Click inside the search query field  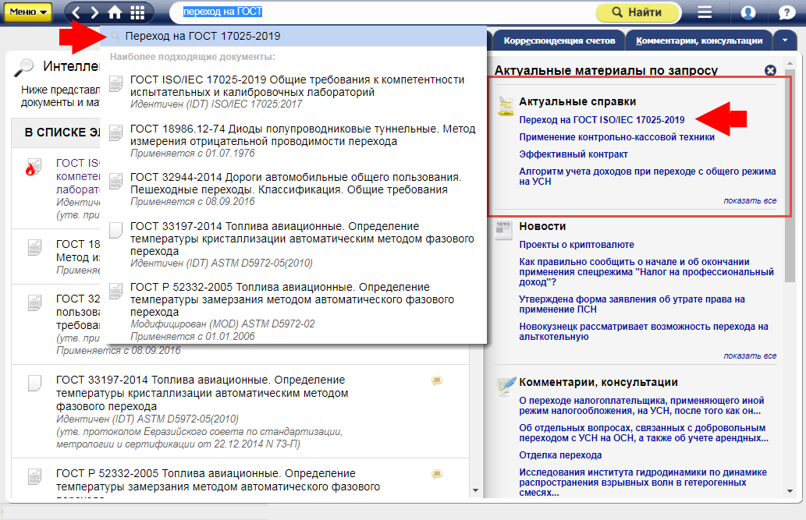click(x=429, y=12)
